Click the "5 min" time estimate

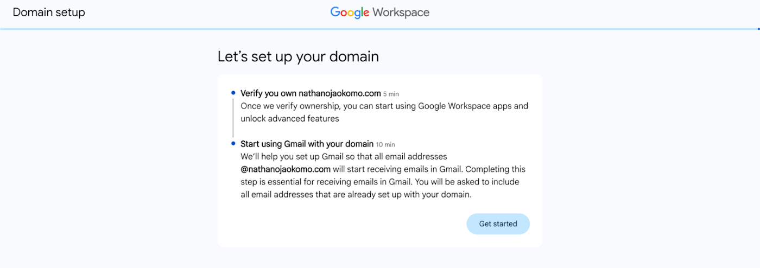(391, 94)
